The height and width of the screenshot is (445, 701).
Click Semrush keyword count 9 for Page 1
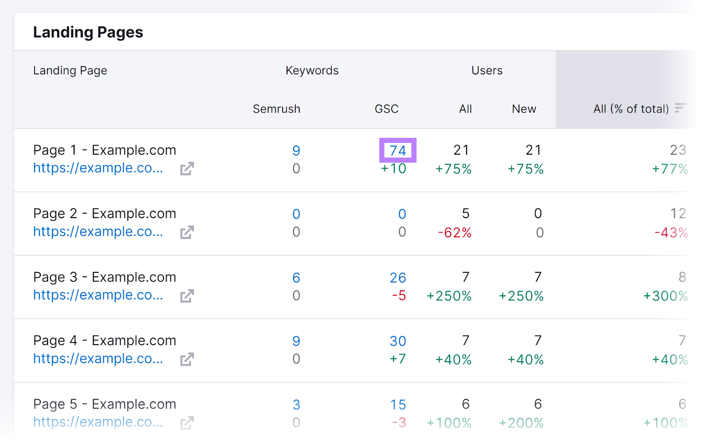[296, 150]
